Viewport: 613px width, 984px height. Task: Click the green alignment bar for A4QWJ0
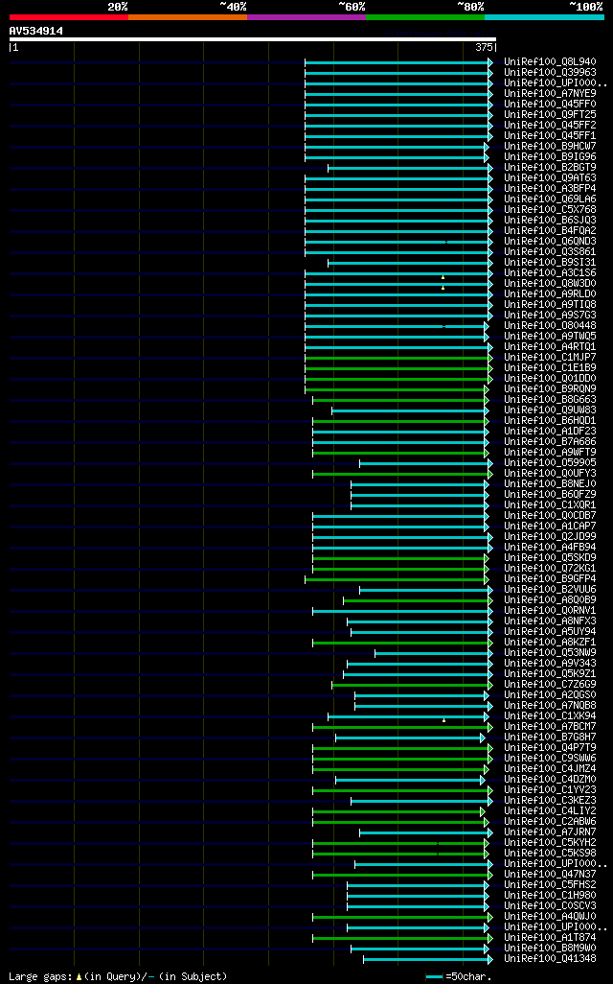(400, 918)
